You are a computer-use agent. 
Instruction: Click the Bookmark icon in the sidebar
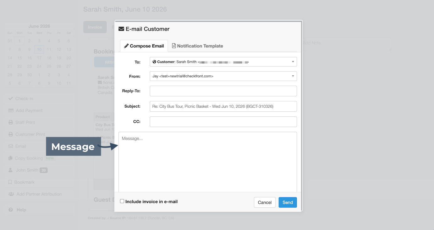click(10, 182)
